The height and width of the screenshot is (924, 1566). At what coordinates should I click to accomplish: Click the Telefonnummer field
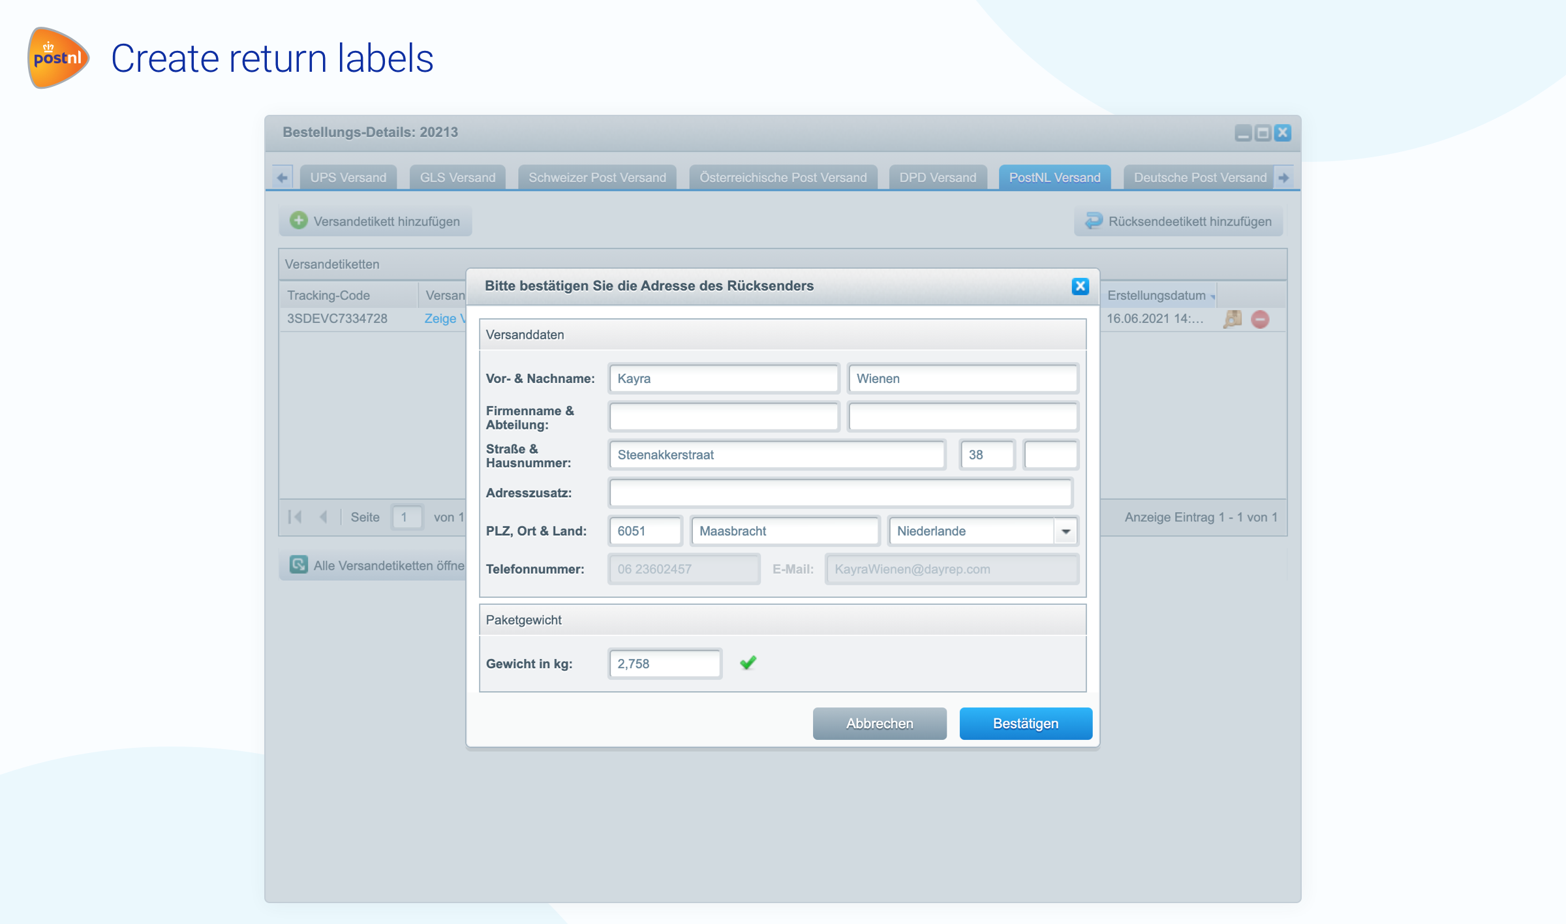click(x=684, y=569)
